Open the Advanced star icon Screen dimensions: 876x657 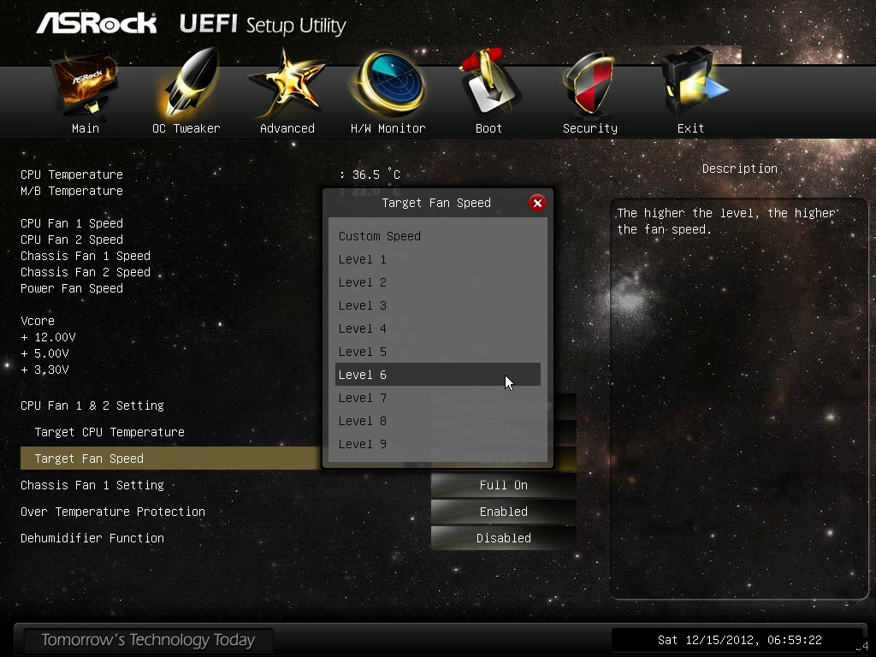point(287,84)
